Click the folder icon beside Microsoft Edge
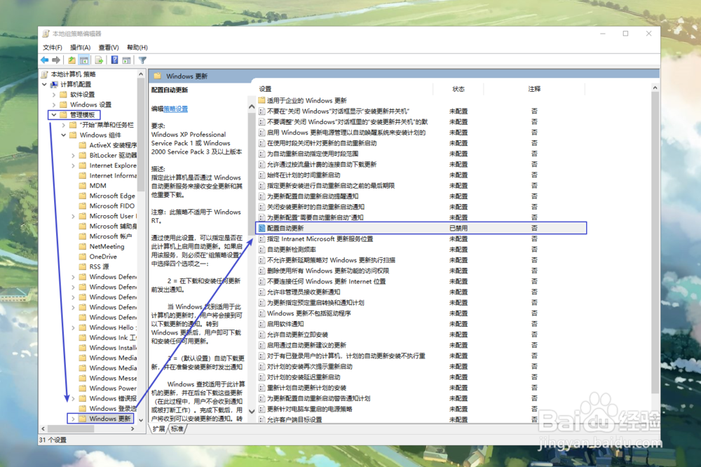Screen dimensions: 701x467 click(82, 196)
